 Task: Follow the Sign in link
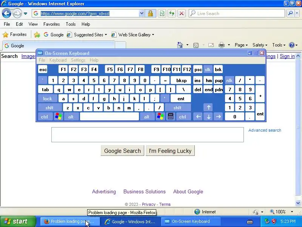(x=287, y=56)
